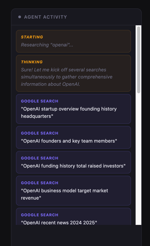Open the business model target market search

(x=73, y=191)
